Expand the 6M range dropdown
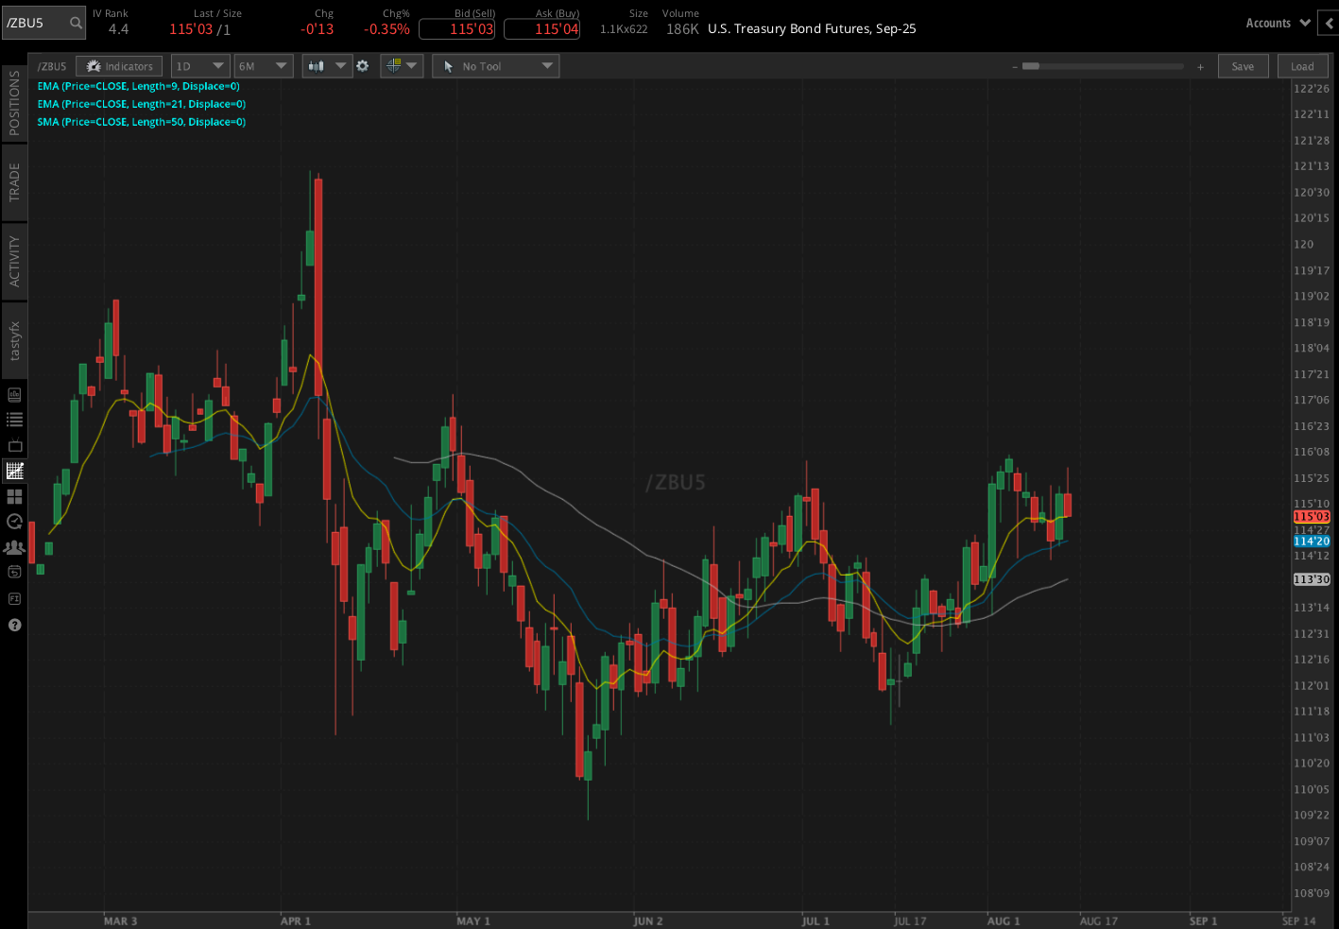The height and width of the screenshot is (929, 1339). (x=263, y=65)
